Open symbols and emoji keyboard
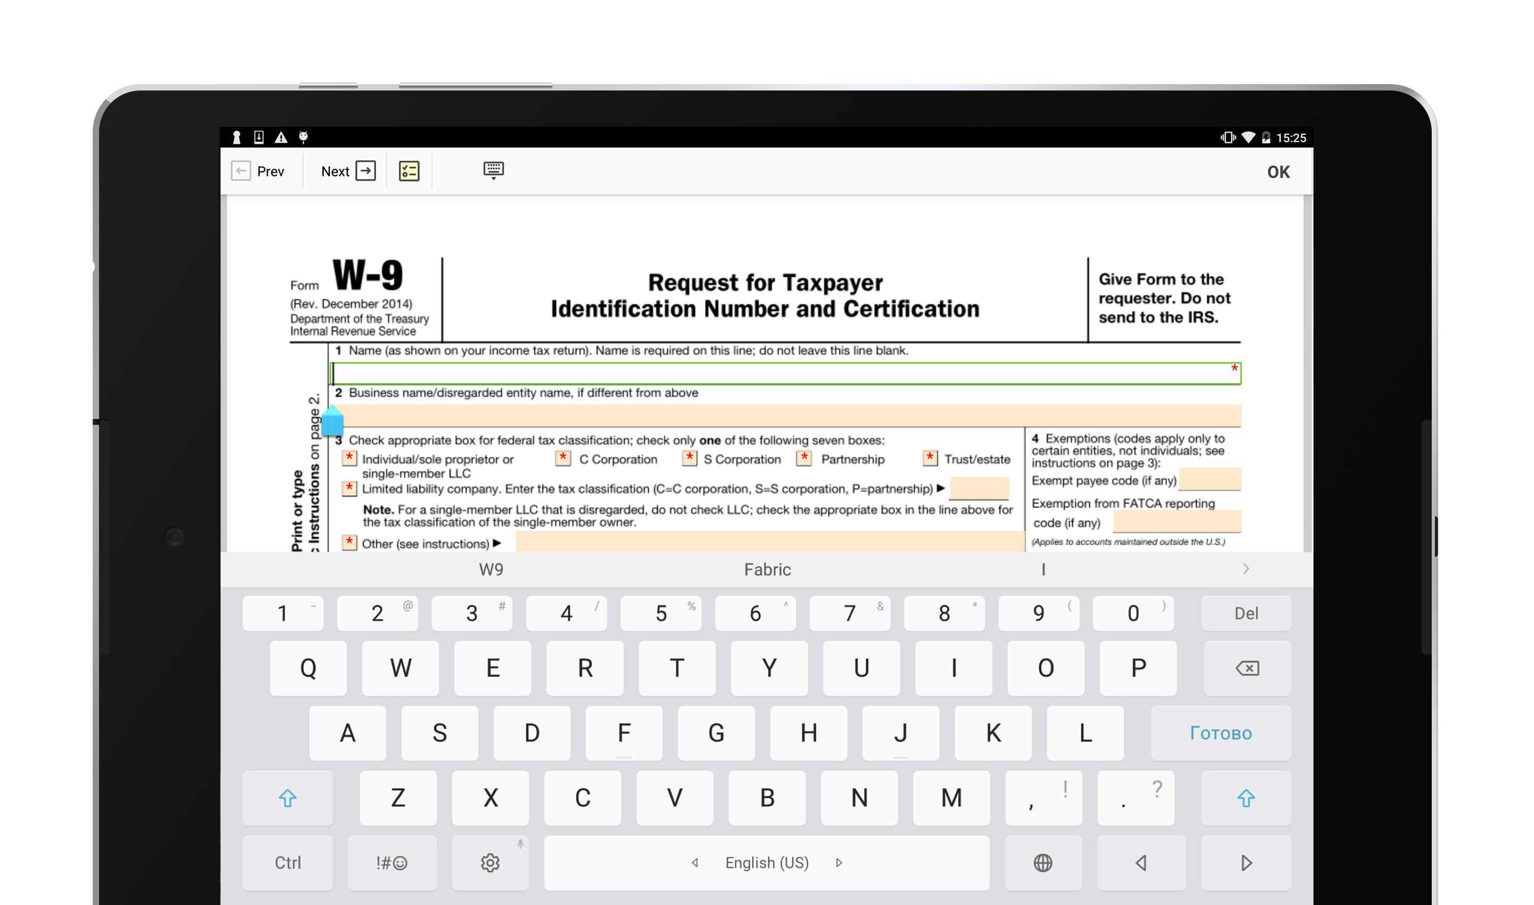 point(391,863)
